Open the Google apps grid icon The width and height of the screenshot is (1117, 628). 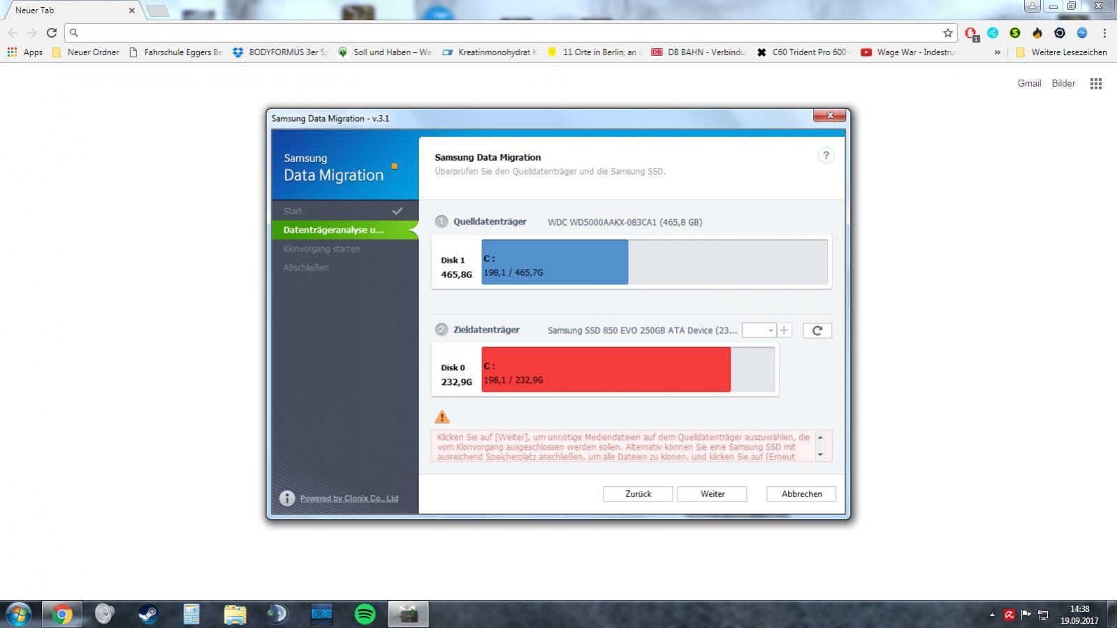(x=1096, y=83)
